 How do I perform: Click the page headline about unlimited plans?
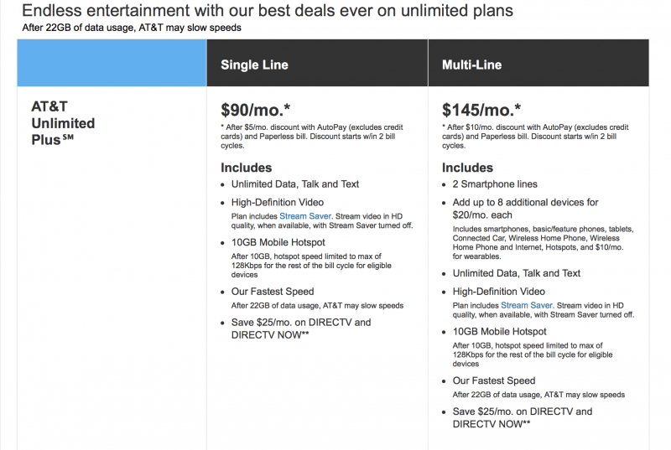[x=268, y=10]
